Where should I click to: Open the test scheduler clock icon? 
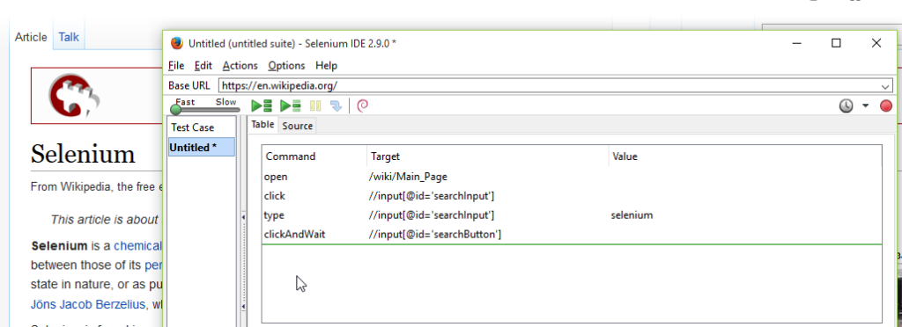coord(846,106)
